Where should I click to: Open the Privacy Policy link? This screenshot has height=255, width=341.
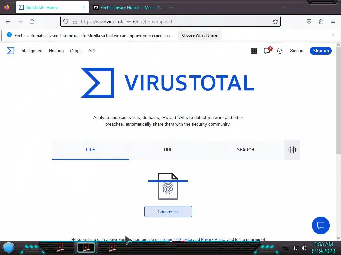[x=213, y=239]
